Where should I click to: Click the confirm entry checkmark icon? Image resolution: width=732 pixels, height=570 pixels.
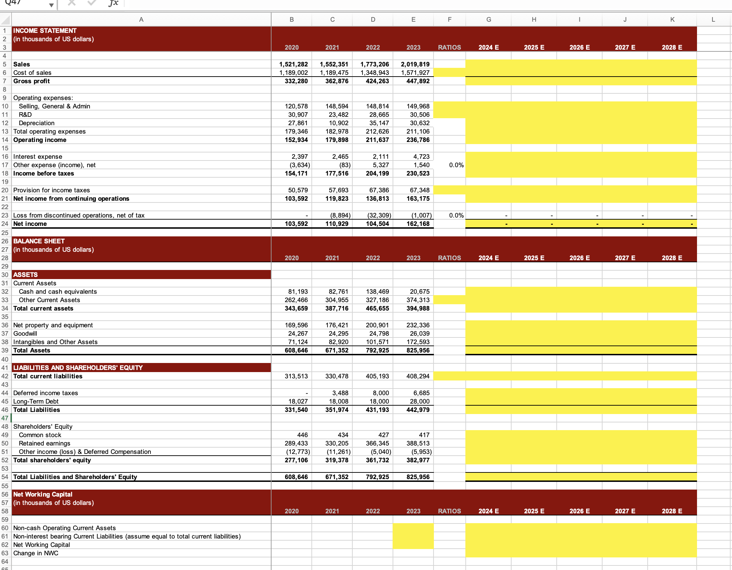92,3
